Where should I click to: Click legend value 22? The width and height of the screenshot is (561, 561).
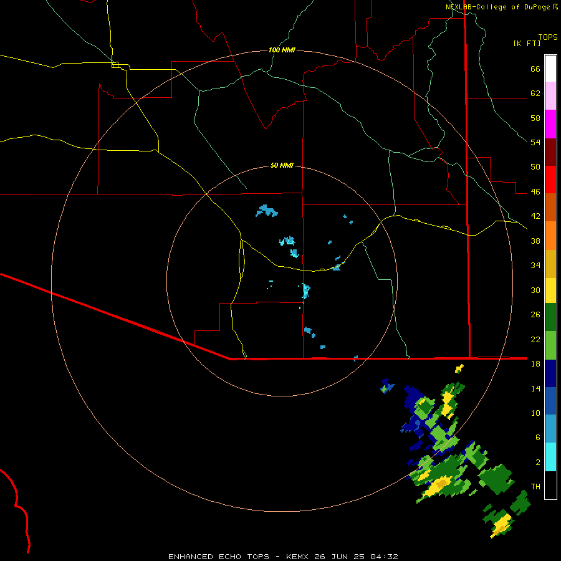tap(535, 340)
